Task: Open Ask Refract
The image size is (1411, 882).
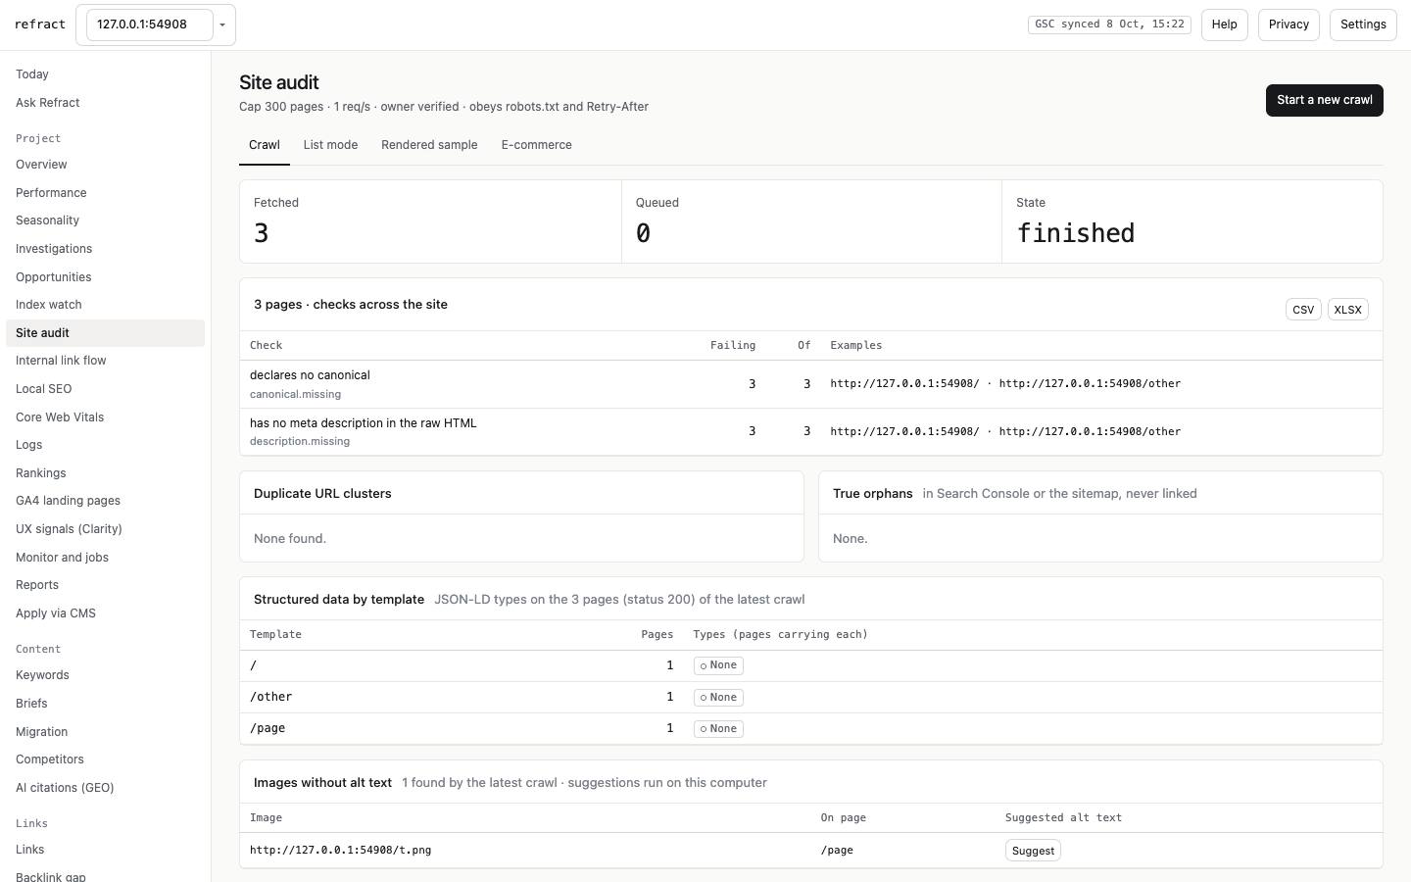Action: pyautogui.click(x=105, y=103)
